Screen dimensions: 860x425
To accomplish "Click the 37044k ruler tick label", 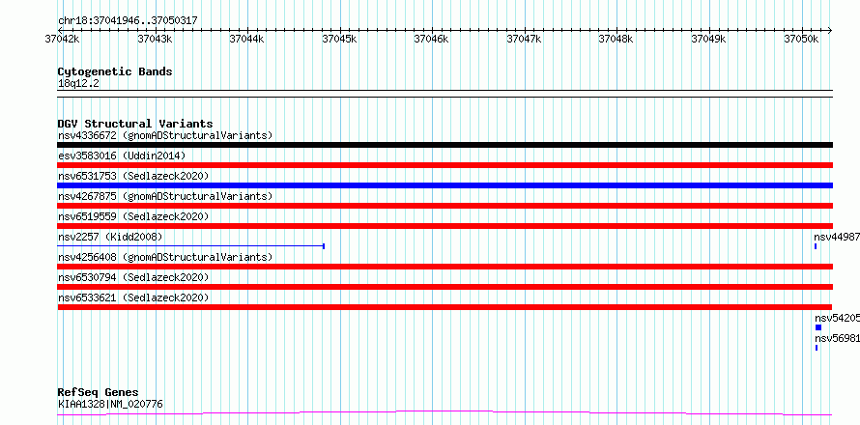I will 246,39.
